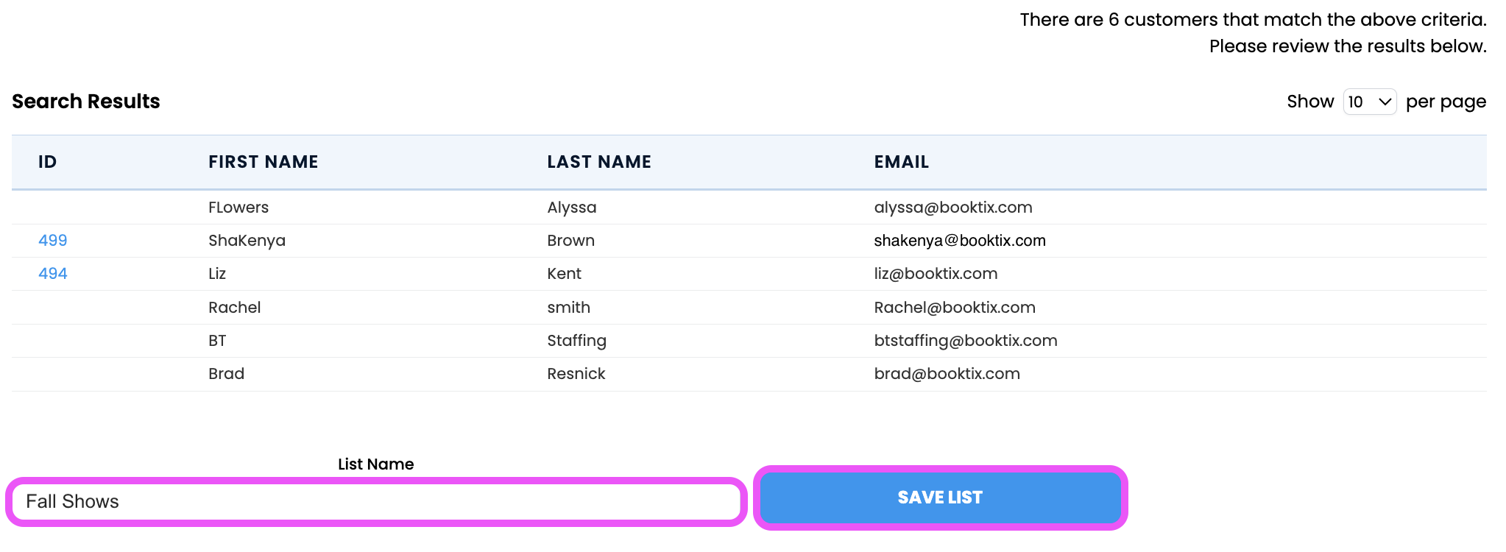Click the Search Results heading

pos(86,102)
